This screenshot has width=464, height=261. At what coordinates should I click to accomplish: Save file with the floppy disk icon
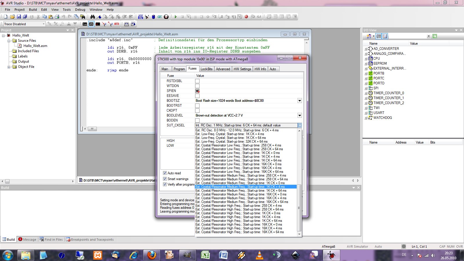click(19, 17)
